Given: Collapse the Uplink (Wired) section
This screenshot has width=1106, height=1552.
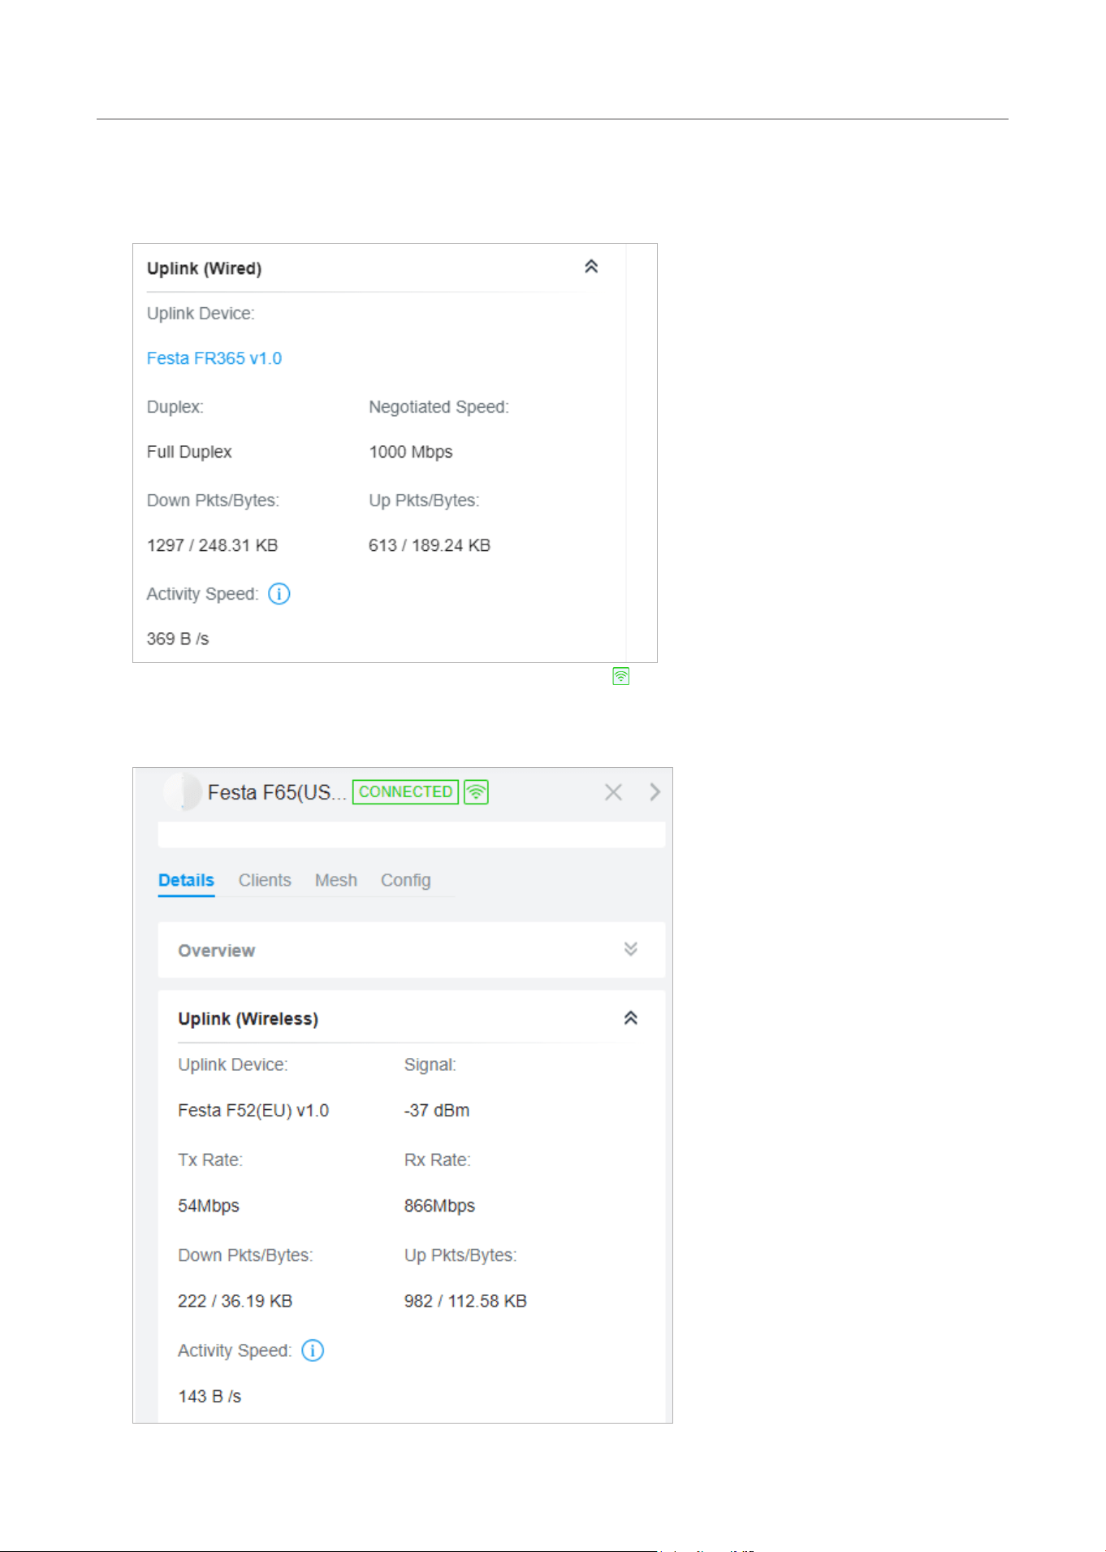Looking at the screenshot, I should (x=591, y=267).
